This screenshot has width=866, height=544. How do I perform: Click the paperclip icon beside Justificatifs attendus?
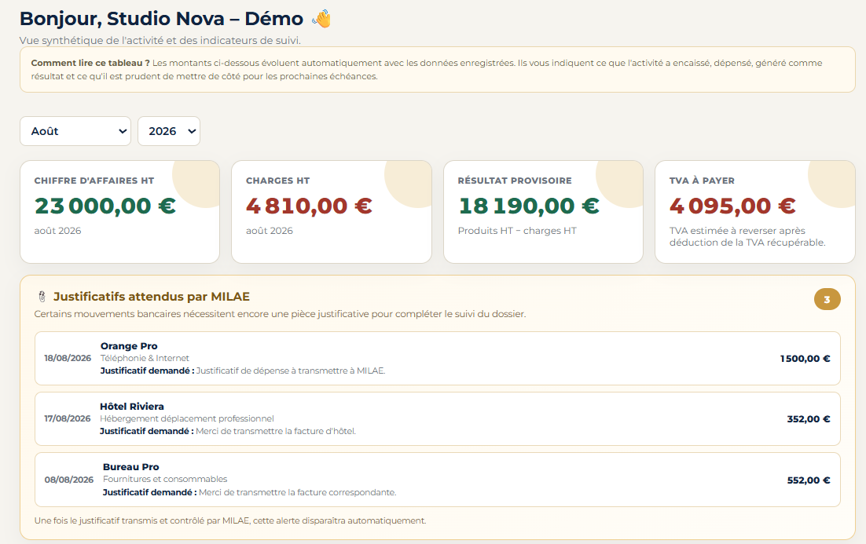pyautogui.click(x=42, y=297)
